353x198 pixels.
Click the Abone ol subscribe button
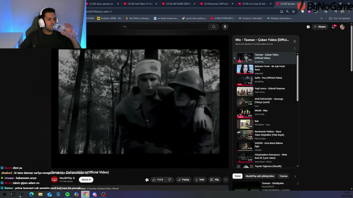(x=86, y=180)
